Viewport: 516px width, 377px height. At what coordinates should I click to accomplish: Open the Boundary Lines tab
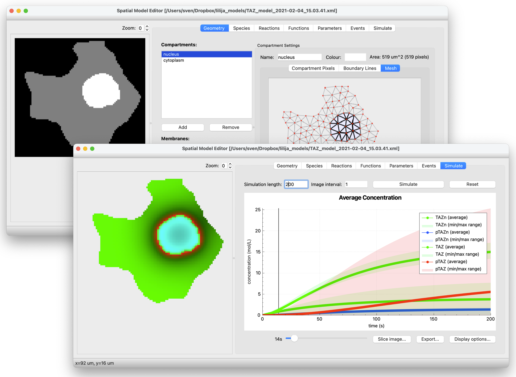(359, 68)
